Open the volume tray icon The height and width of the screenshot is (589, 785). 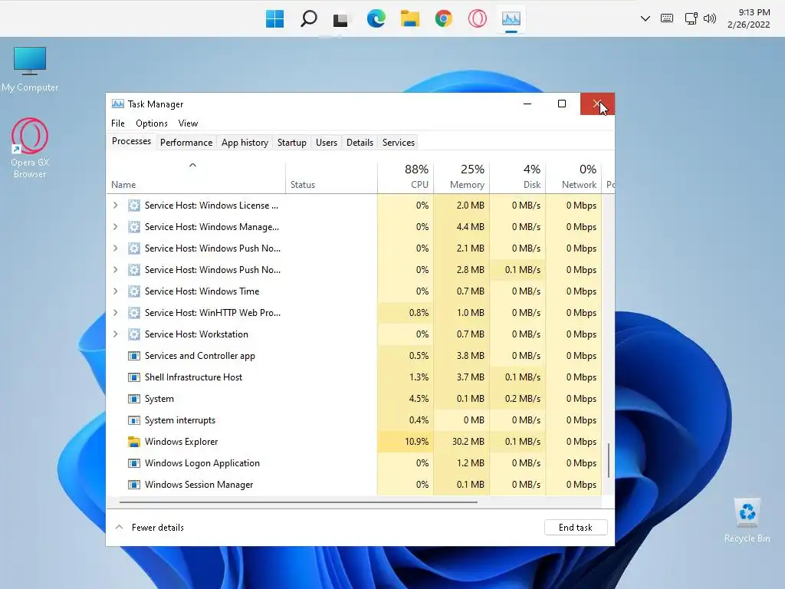(x=709, y=18)
